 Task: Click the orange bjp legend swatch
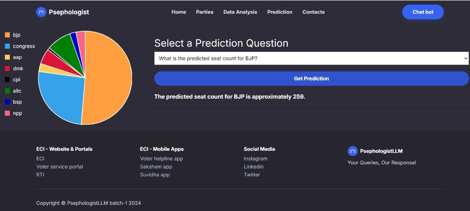click(x=8, y=35)
